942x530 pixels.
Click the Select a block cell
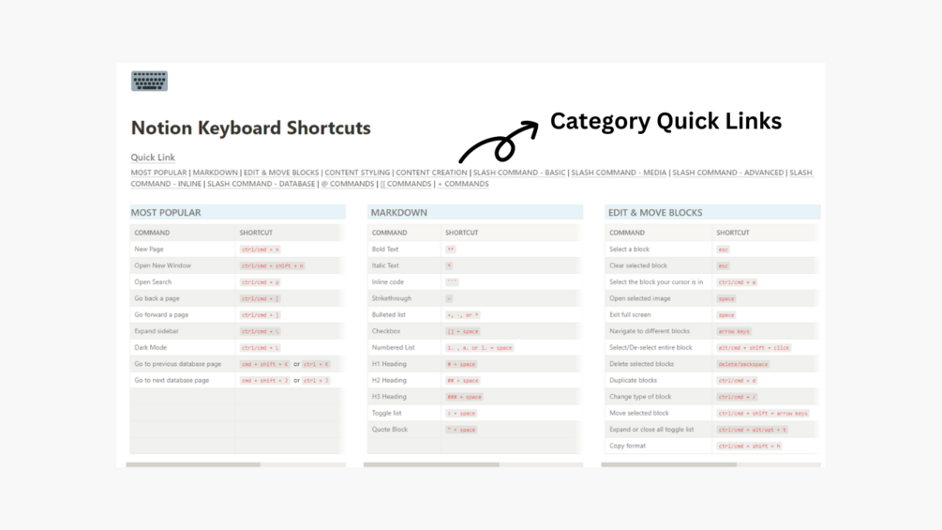click(658, 249)
